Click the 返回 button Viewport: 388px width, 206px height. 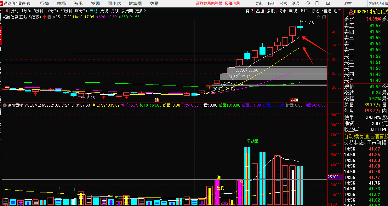(x=338, y=11)
